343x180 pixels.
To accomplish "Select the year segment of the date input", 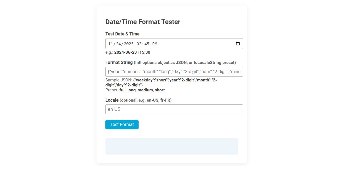I will 129,43.
